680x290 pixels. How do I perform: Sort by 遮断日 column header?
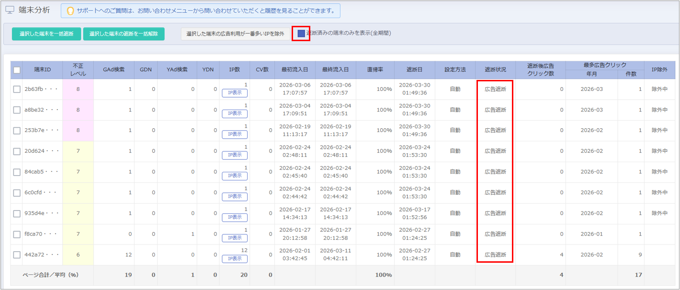(415, 70)
